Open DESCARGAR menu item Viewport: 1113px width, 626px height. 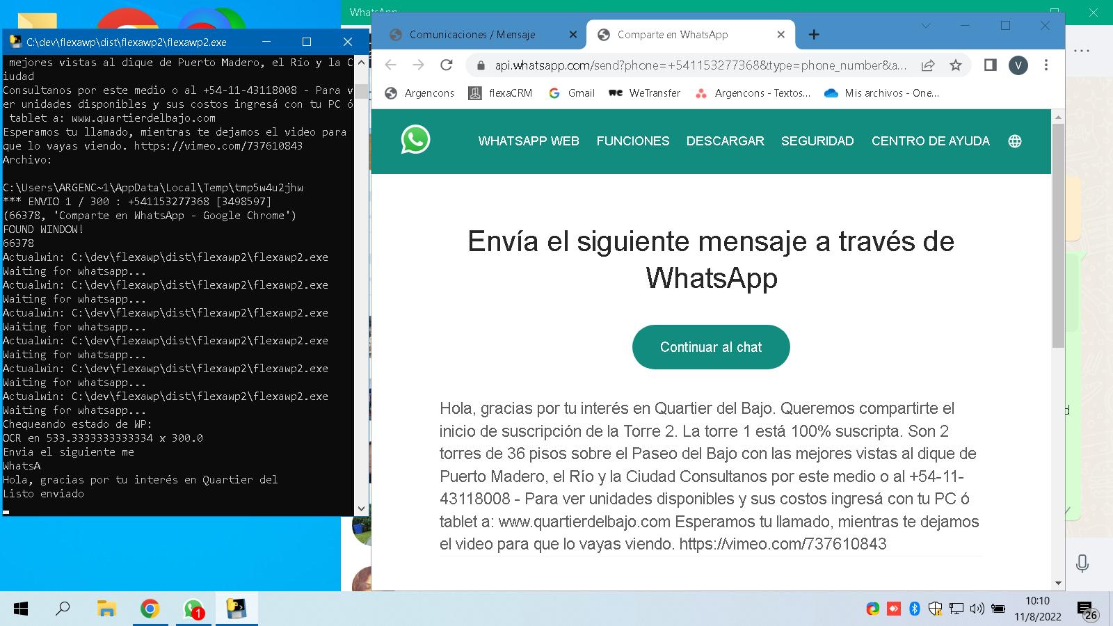726,141
